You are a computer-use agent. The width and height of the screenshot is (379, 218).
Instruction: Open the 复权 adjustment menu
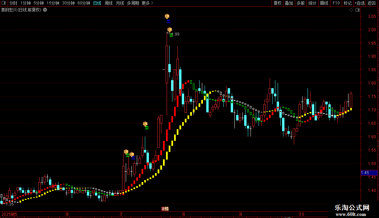coord(277,3)
